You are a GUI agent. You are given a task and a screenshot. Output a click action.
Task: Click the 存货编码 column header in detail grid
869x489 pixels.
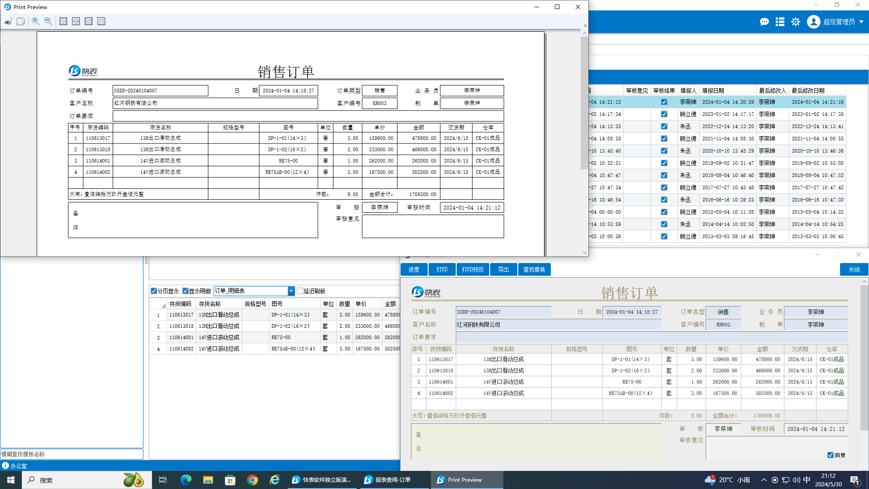click(x=181, y=304)
